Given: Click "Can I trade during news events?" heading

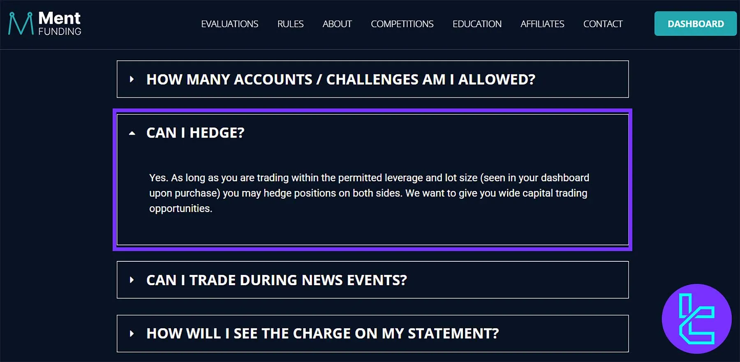Looking at the screenshot, I should [x=276, y=280].
